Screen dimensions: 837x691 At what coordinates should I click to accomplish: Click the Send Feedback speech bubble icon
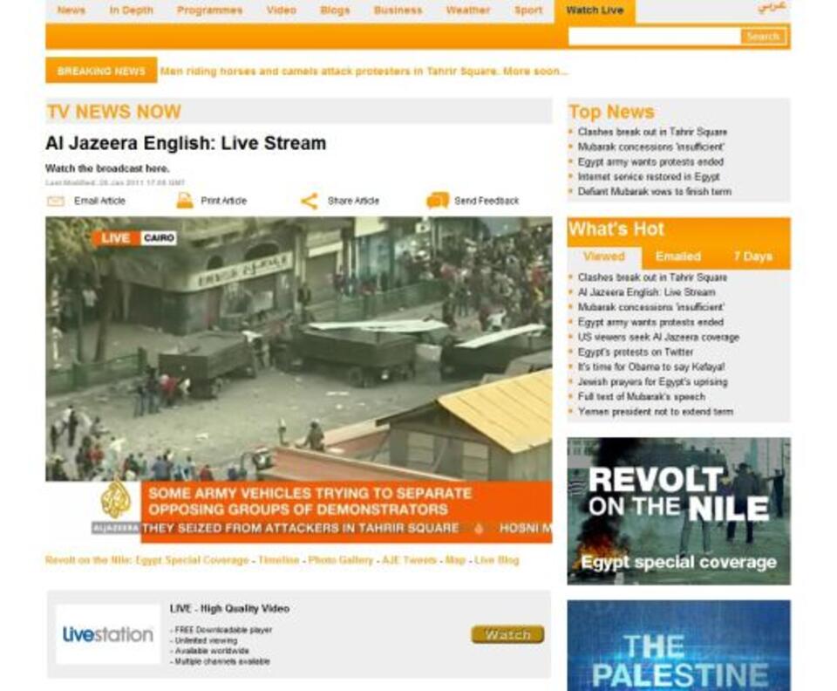tap(436, 199)
